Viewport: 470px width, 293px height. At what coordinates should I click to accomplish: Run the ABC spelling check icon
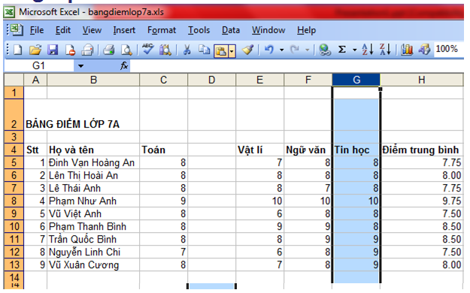tap(148, 49)
